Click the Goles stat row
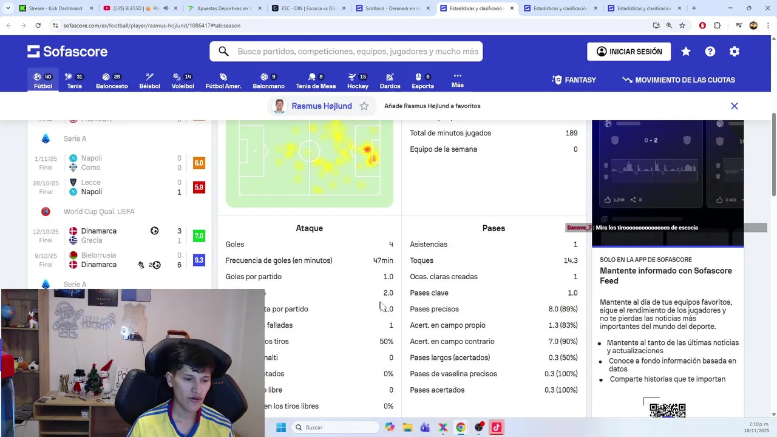777x437 pixels. pyautogui.click(x=310, y=245)
